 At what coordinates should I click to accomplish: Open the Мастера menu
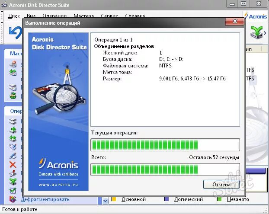click(x=83, y=16)
